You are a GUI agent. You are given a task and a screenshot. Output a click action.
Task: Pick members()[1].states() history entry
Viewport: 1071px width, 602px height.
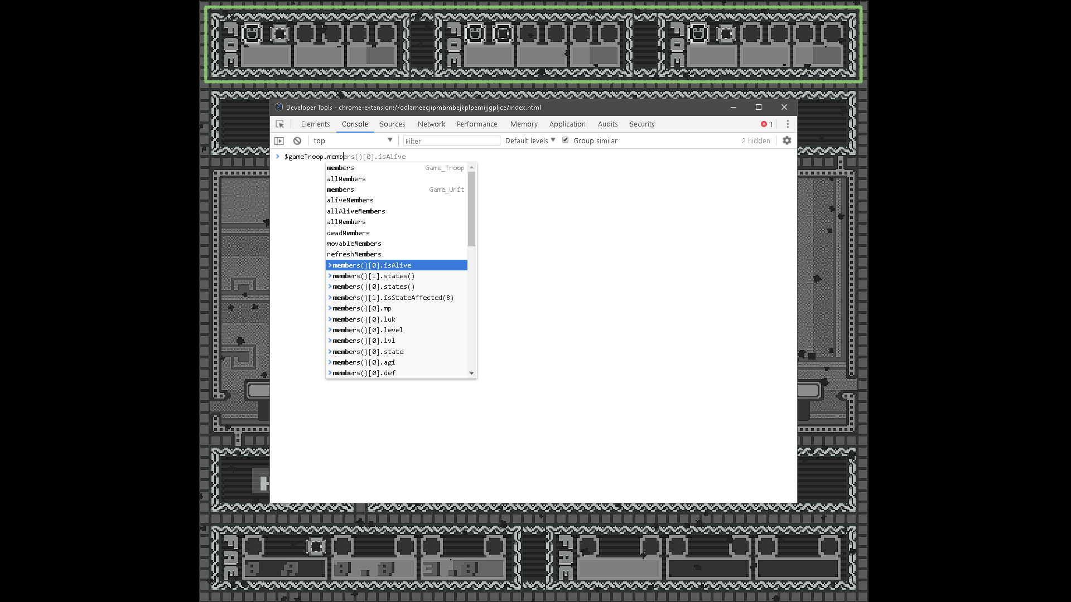[x=396, y=276]
